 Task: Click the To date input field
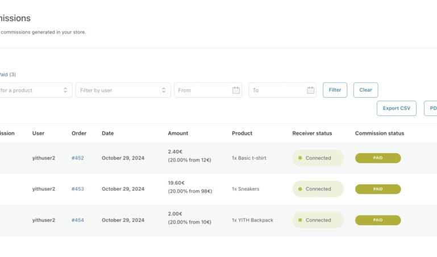[x=276, y=90]
